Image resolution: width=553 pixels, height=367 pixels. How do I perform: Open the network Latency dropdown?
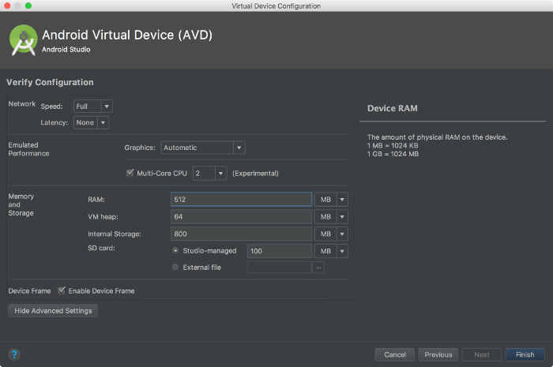coord(91,122)
